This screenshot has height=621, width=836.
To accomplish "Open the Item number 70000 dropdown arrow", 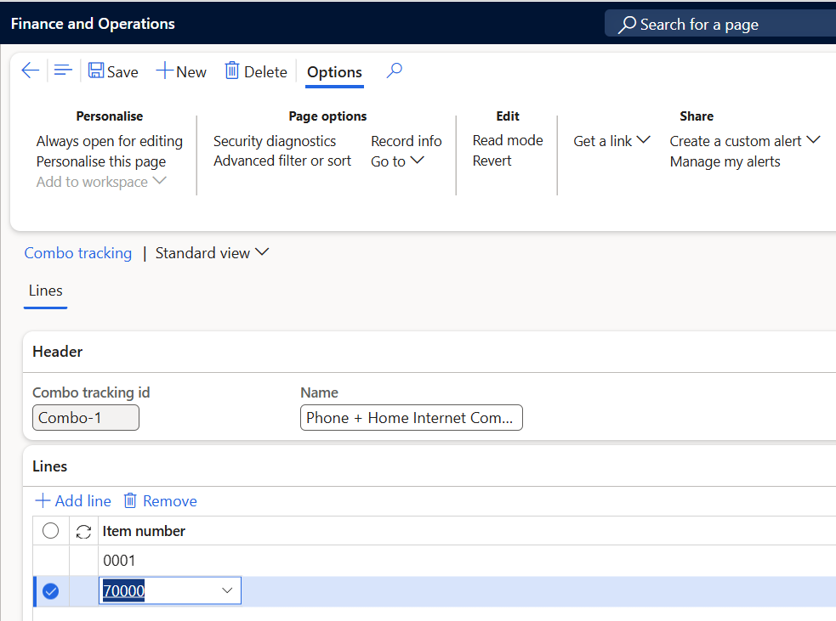I will 227,591.
